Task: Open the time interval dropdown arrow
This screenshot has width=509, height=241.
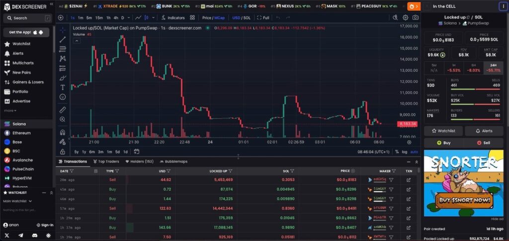Action: 129,18
